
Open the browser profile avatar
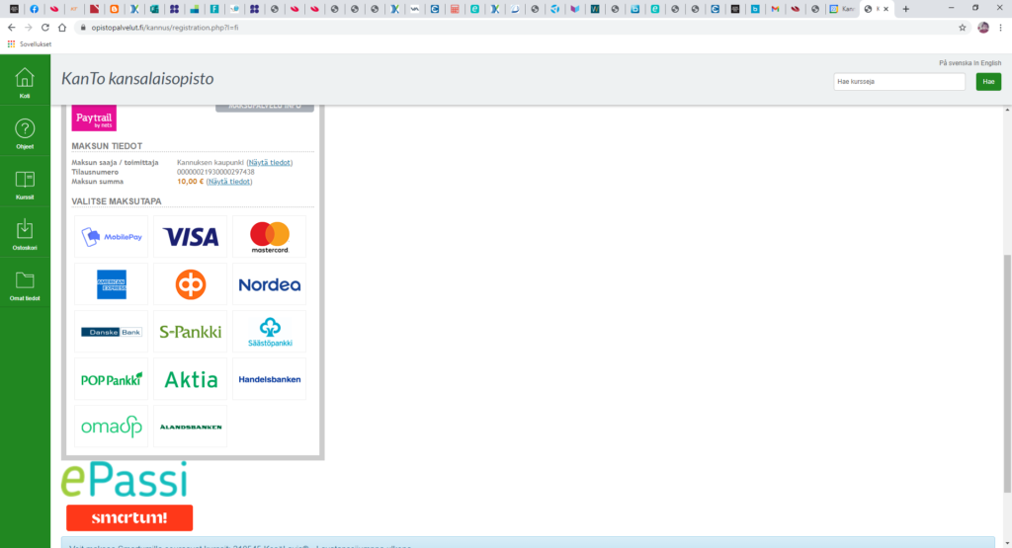click(983, 28)
